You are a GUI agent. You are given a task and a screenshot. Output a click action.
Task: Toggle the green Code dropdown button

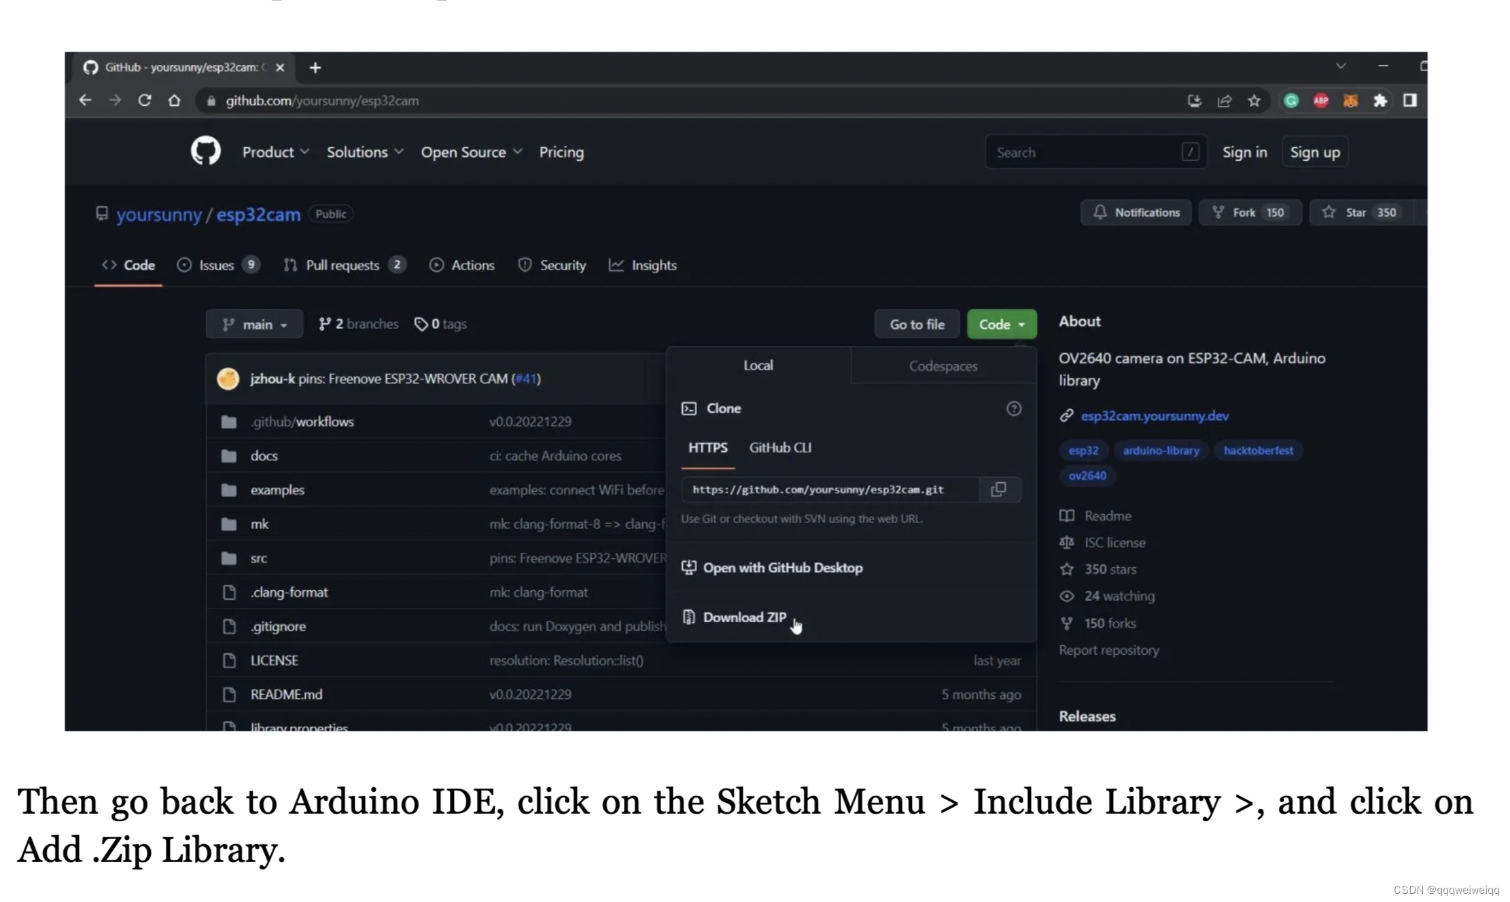(1002, 324)
